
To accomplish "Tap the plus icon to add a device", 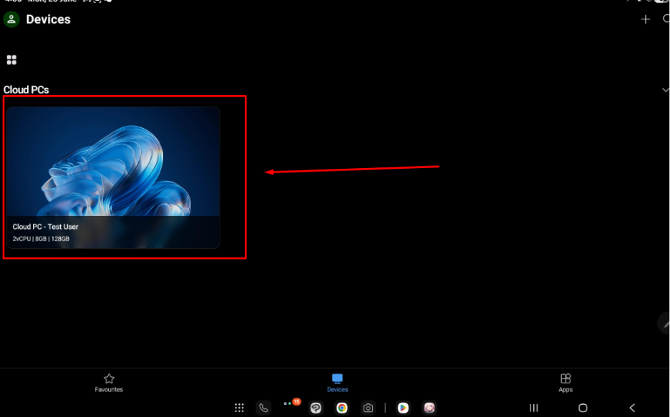I will 645,19.
